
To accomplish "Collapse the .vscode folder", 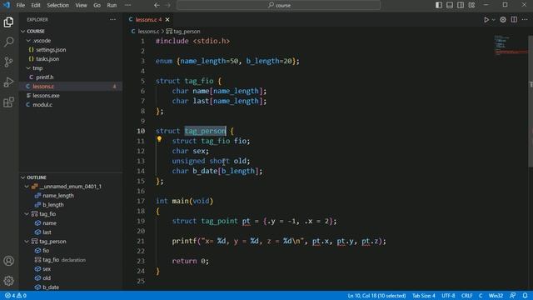I will coord(28,41).
